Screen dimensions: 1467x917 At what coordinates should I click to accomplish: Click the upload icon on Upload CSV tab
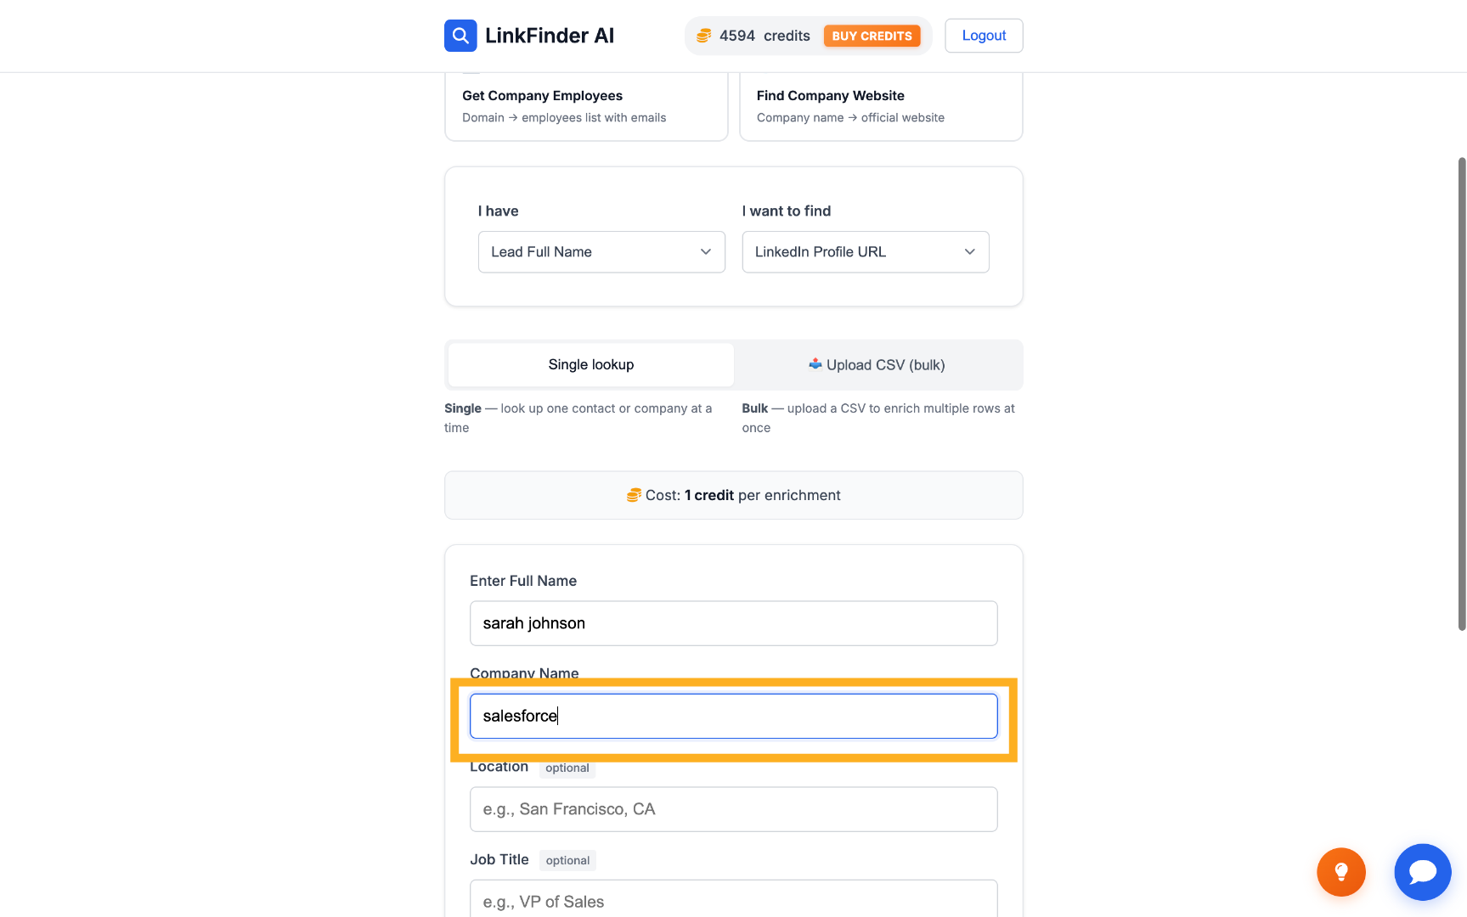815,363
